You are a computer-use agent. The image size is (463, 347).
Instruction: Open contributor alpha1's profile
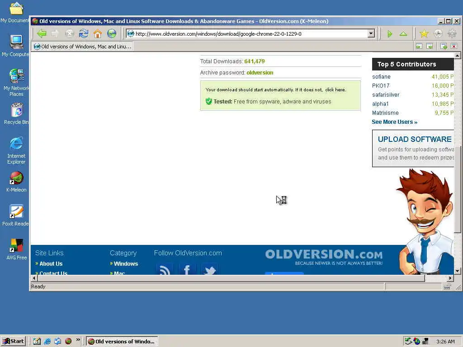[x=380, y=104]
